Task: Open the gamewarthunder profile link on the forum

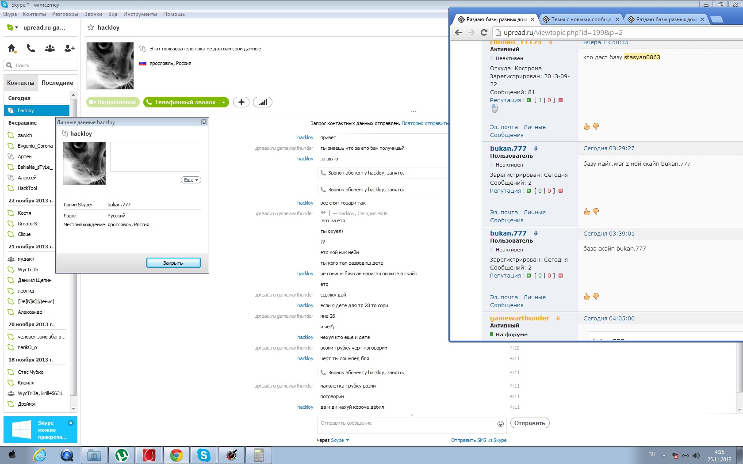Action: point(519,318)
